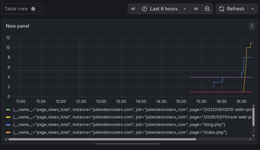Image resolution: width=260 pixels, height=150 pixels.
Task: Click the horizontal scroll-left arrow
Action: pos(6,139)
